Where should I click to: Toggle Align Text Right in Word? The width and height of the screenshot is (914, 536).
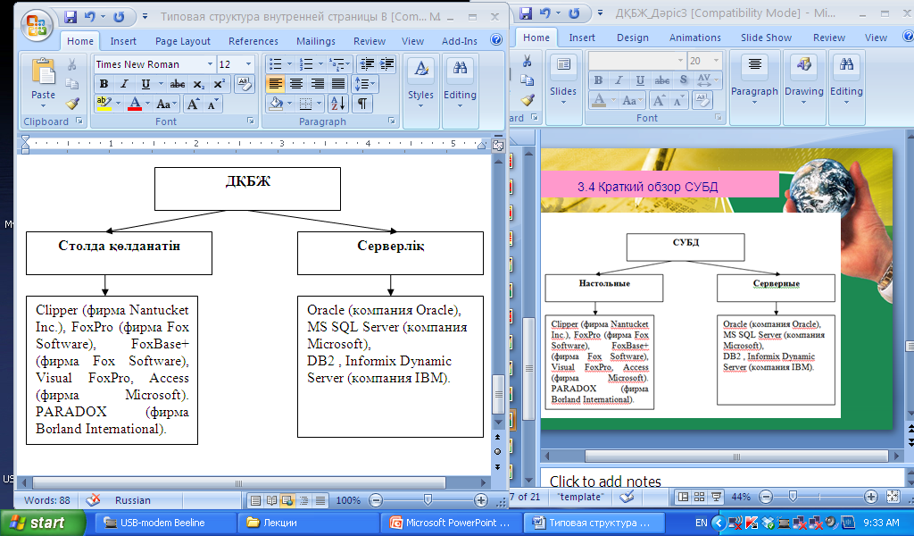[x=318, y=84]
